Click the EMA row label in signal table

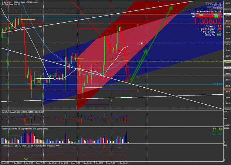click(194, 17)
